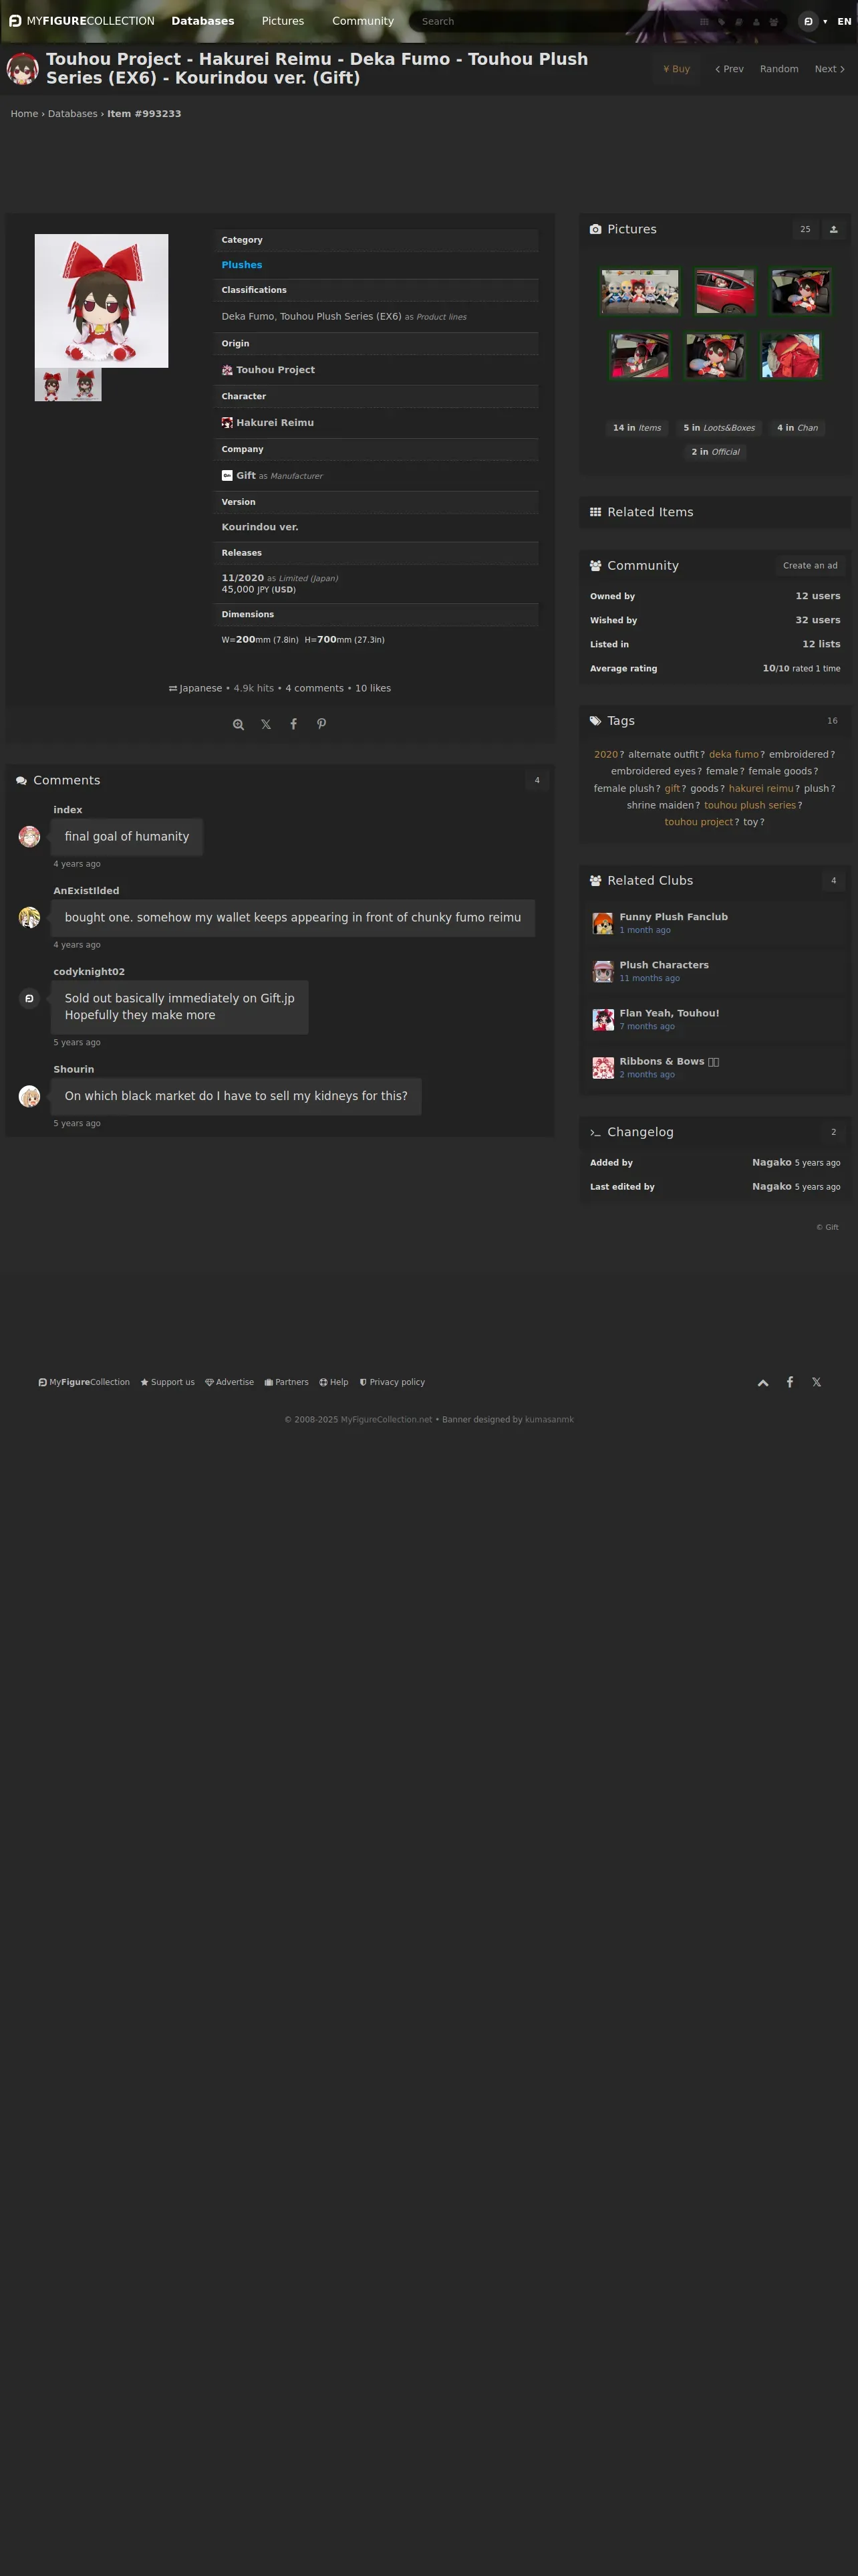
Task: View the 12 lists link
Action: click(x=821, y=644)
